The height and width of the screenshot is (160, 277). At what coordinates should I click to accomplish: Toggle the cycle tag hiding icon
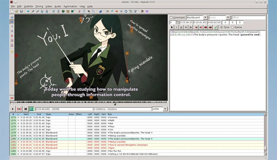(147, 11)
